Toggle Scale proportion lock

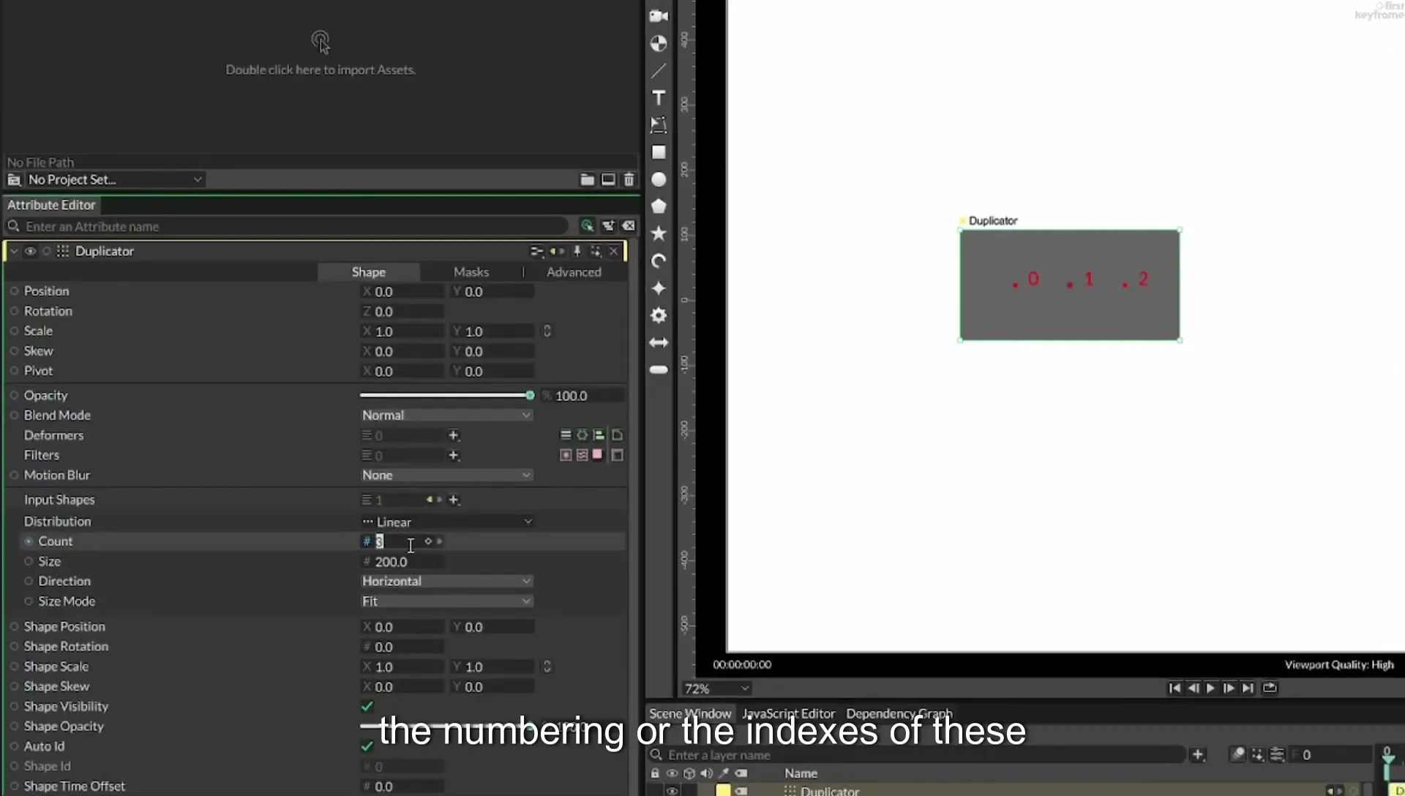pyautogui.click(x=547, y=331)
